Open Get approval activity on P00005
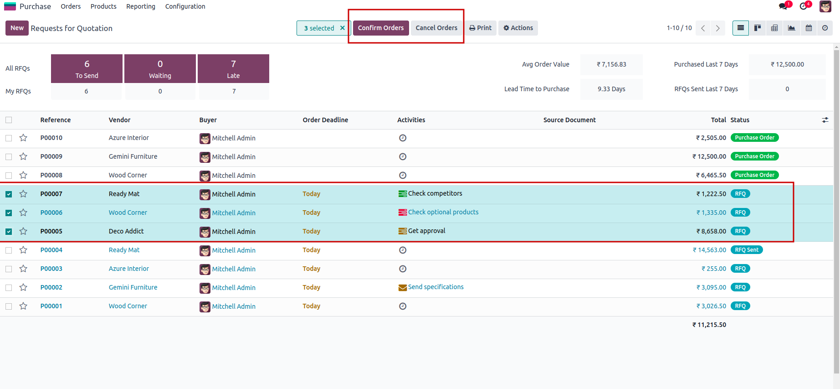 422,231
